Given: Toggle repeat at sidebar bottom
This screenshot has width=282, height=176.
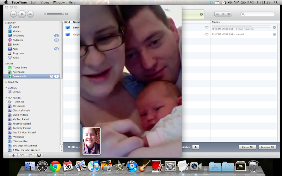Looking at the screenshot, I should click(30, 155).
